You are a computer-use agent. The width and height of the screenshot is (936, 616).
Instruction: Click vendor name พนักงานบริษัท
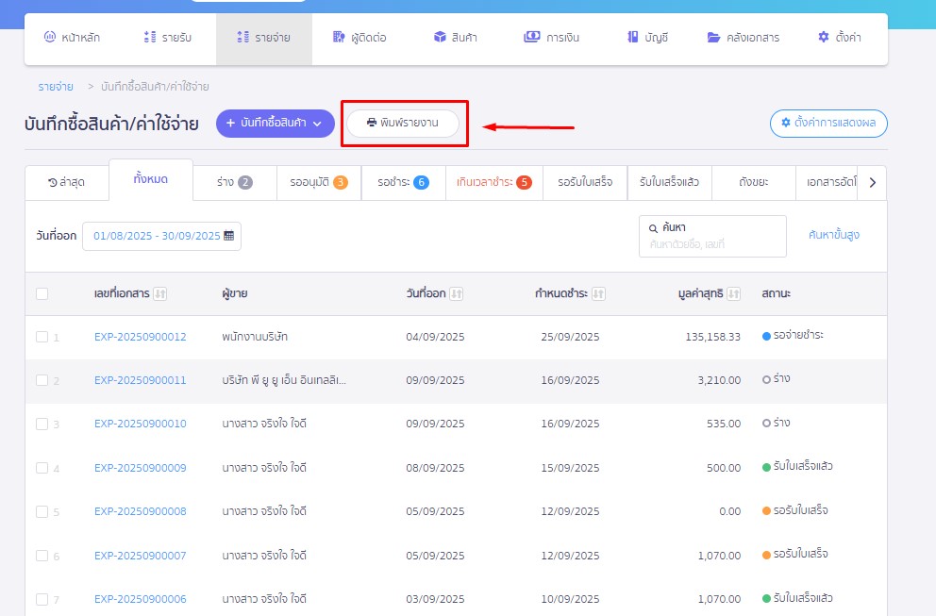(x=255, y=337)
